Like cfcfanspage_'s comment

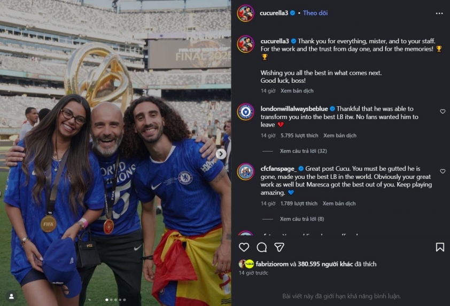tap(443, 171)
